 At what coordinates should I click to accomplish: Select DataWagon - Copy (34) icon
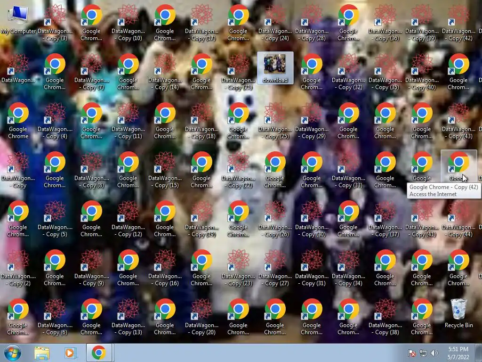coord(349,267)
